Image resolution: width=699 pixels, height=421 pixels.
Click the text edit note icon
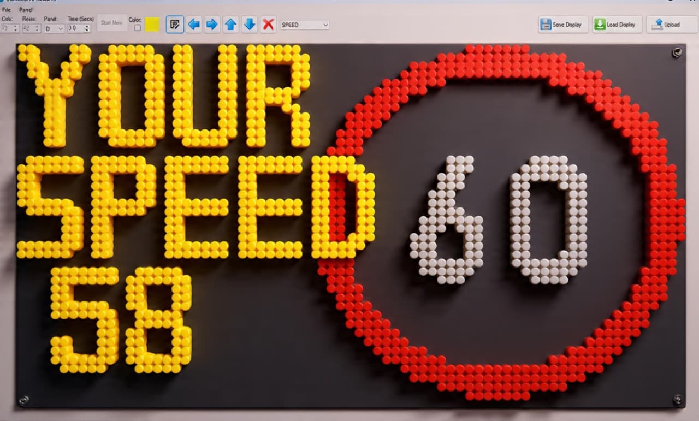point(175,25)
